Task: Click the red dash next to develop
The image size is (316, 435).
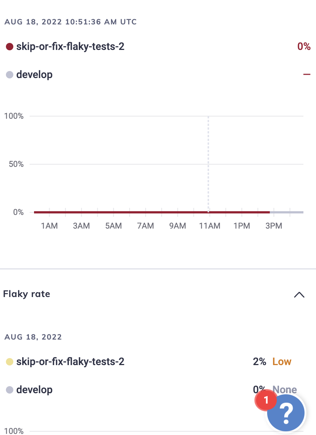Action: coord(307,74)
